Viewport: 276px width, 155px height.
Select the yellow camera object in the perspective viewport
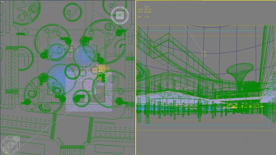[204, 53]
